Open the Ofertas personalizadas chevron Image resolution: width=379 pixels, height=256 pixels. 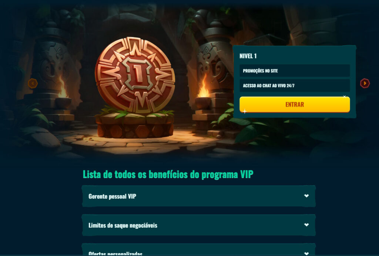click(306, 253)
